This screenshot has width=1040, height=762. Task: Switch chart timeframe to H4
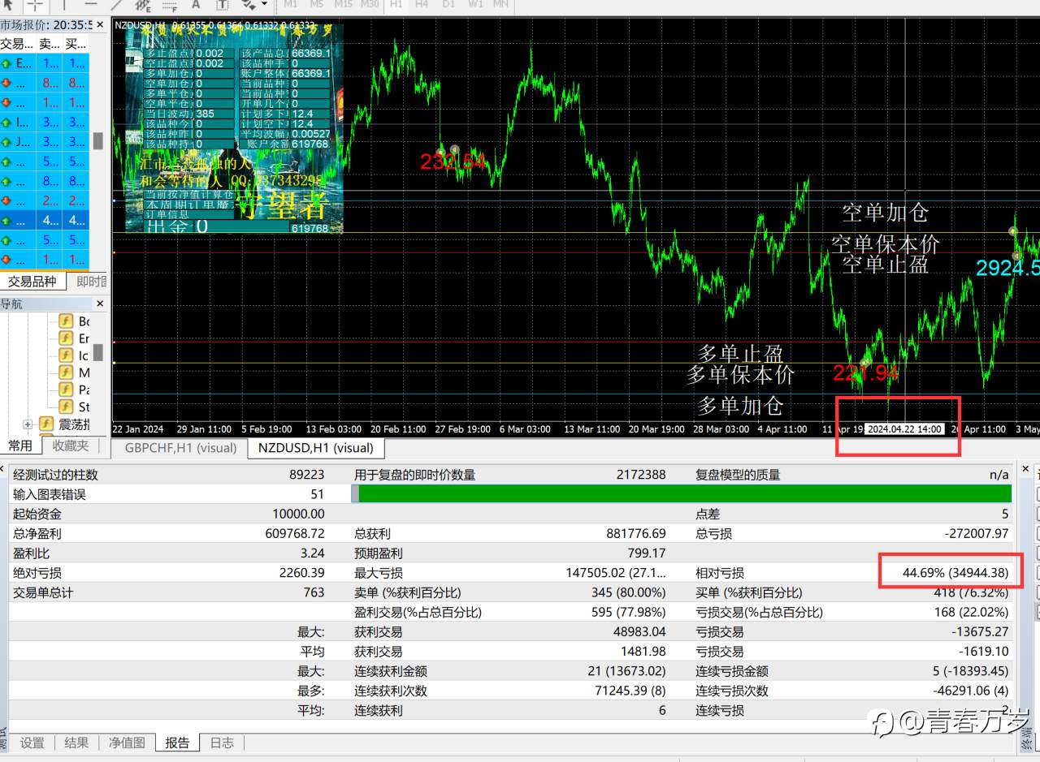[422, 4]
